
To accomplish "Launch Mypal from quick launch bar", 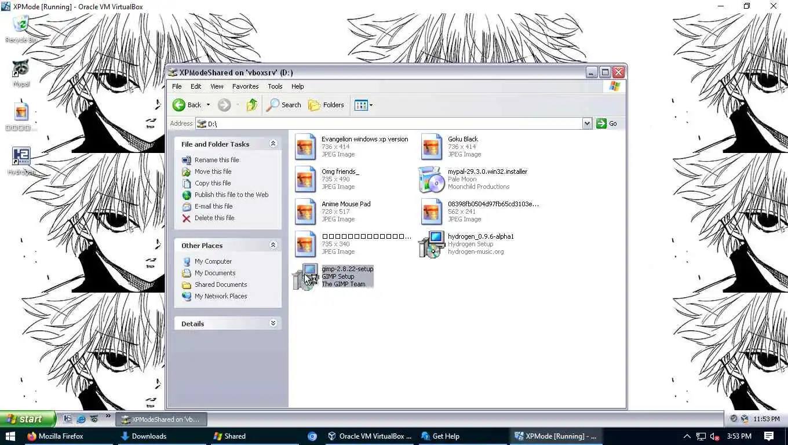I will (94, 419).
